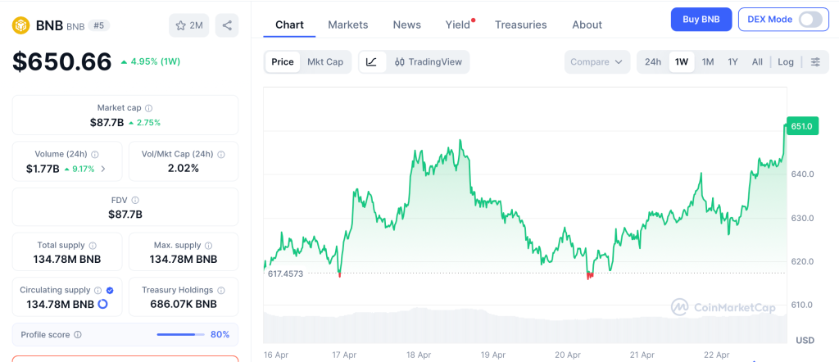
Task: Click the Profile score progress bar
Action: (181, 334)
